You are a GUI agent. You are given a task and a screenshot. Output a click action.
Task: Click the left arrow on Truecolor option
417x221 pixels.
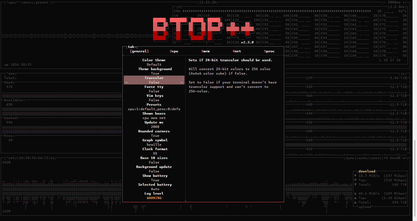click(x=127, y=82)
